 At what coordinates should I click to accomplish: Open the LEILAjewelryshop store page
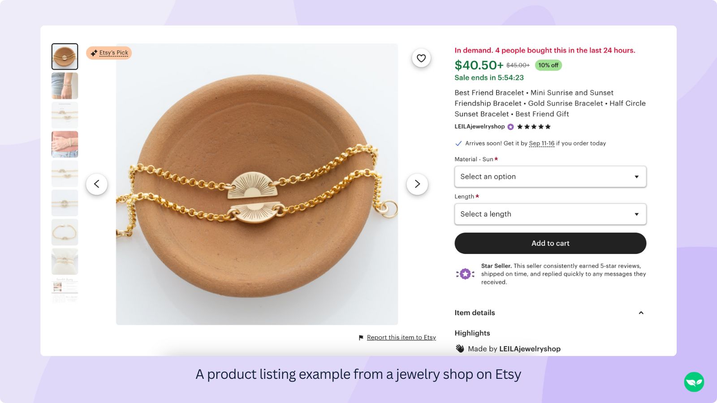479,127
